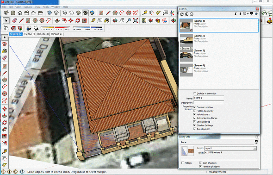The width and height of the screenshot is (273, 175).
Task: Select Rotate tool in left toolbar
Action: [5, 122]
